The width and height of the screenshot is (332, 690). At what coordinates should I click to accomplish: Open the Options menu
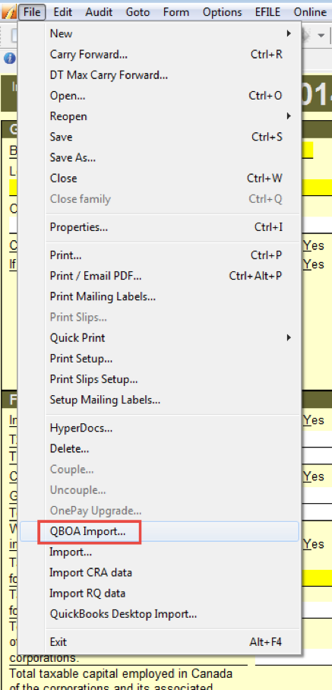tap(222, 12)
